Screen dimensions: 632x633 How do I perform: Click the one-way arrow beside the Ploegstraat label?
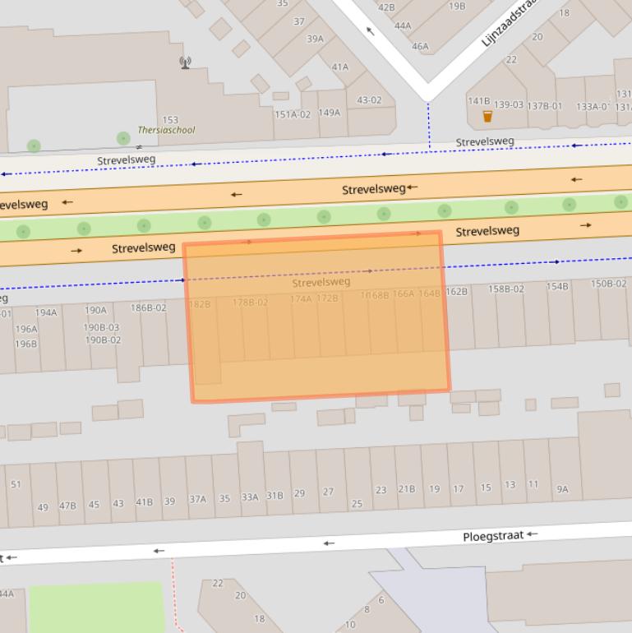point(533,534)
